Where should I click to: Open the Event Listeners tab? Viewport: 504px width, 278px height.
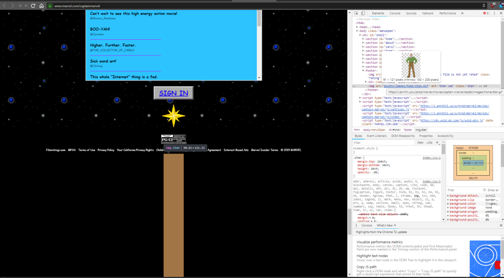pyautogui.click(x=376, y=136)
